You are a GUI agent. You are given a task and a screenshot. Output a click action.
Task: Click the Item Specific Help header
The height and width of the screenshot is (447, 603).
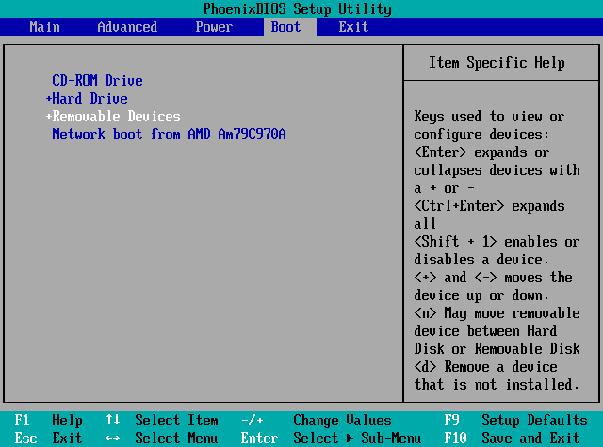pos(497,63)
